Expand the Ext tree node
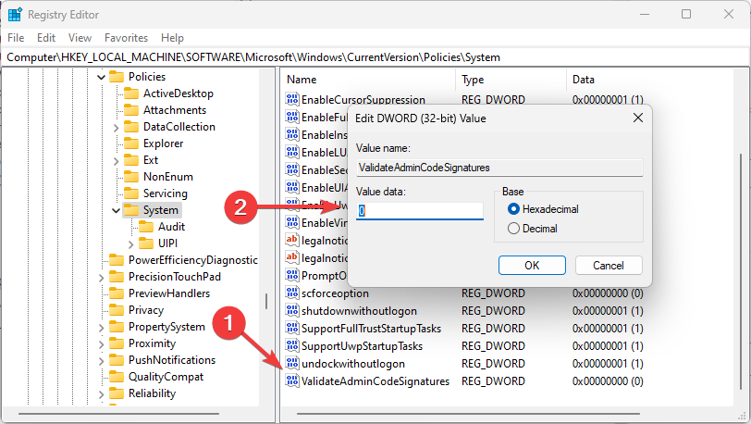The height and width of the screenshot is (424, 751). click(x=116, y=161)
